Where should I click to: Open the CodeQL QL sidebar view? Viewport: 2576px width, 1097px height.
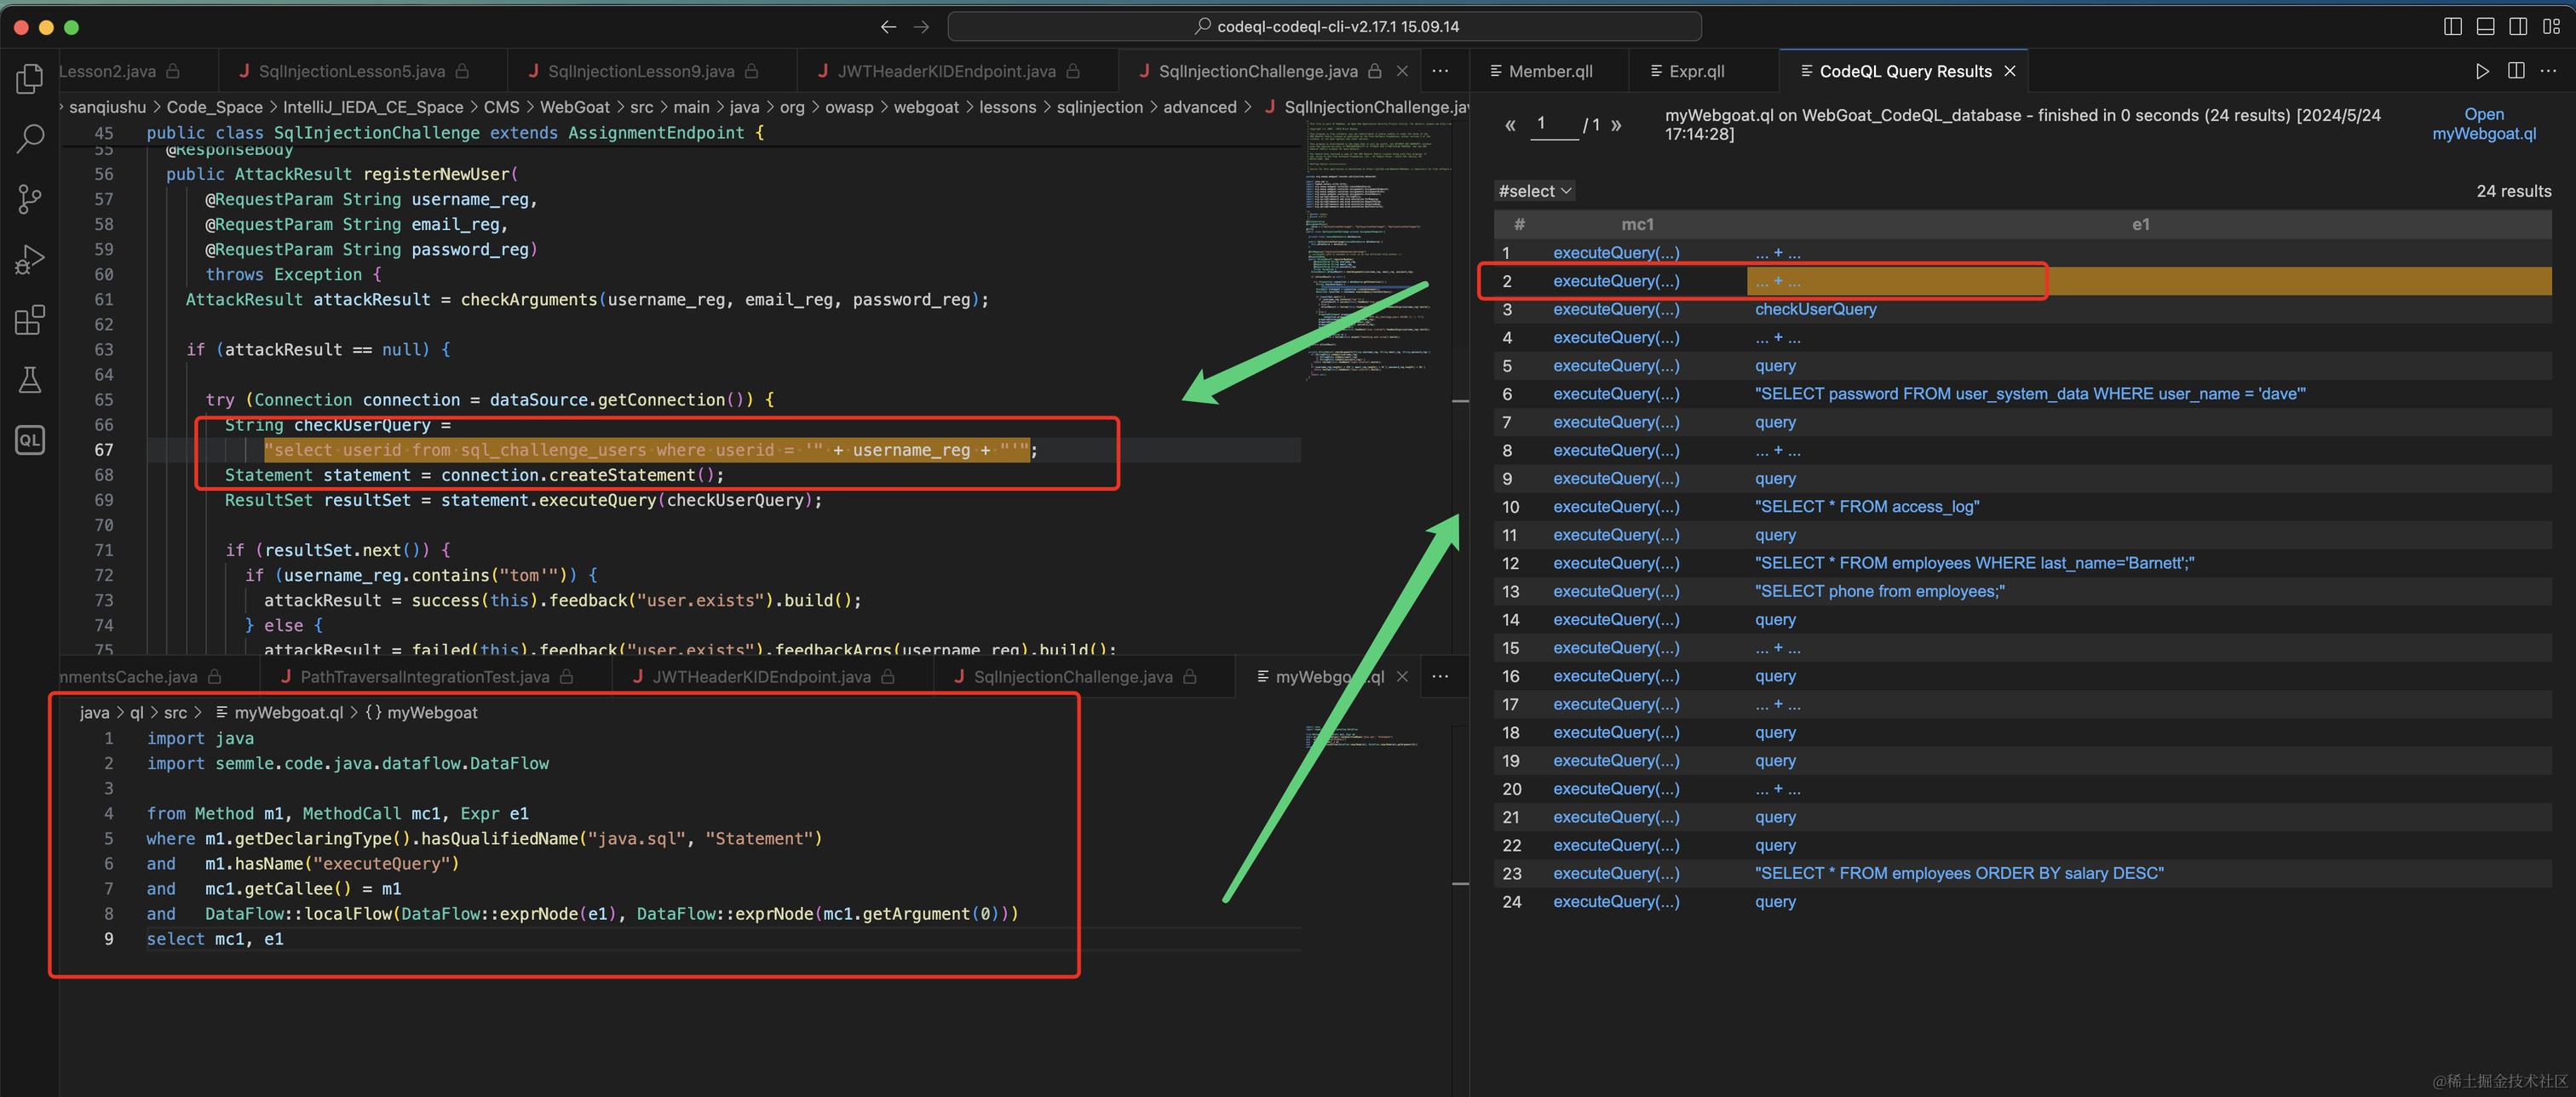(30, 440)
